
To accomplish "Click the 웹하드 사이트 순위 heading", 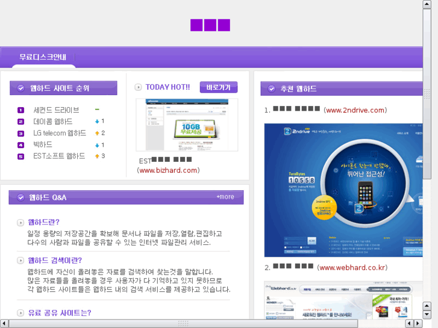I will tap(60, 88).
